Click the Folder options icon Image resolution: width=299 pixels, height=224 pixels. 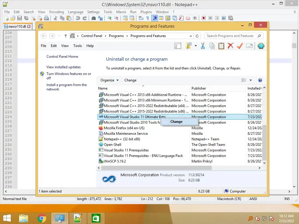(189, 46)
